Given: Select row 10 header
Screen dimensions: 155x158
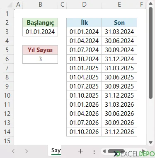Looking at the screenshot, I should coord(7,95).
